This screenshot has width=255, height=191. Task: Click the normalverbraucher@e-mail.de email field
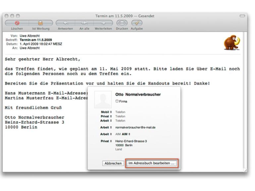coord(135,127)
